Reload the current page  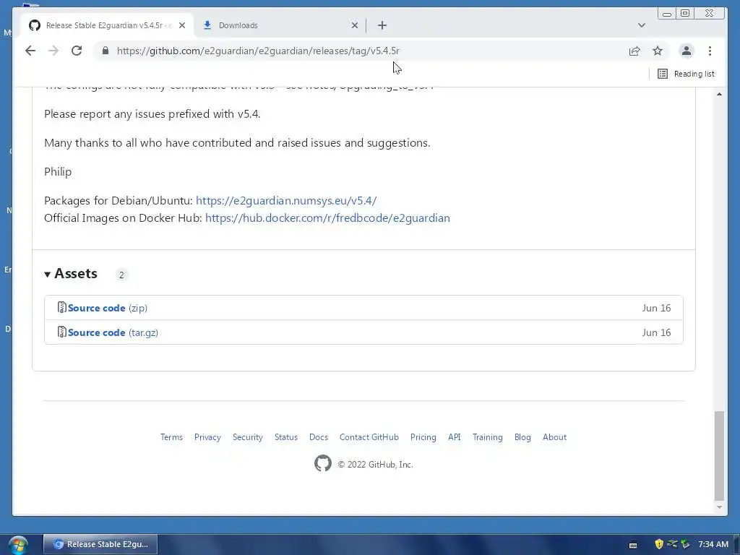pyautogui.click(x=77, y=51)
